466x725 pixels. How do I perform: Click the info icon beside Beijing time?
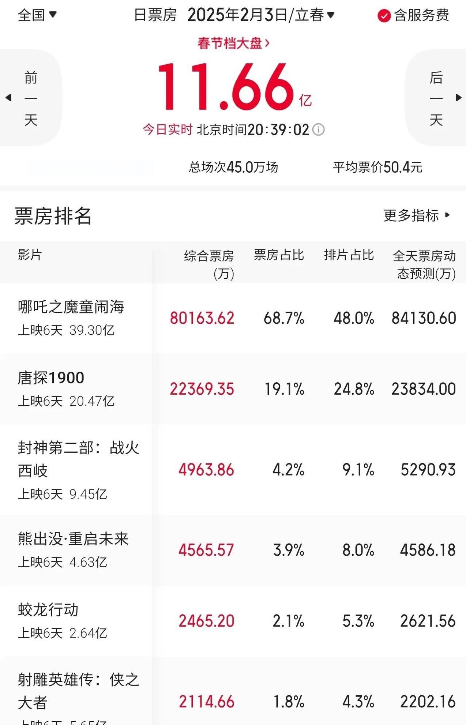(319, 129)
